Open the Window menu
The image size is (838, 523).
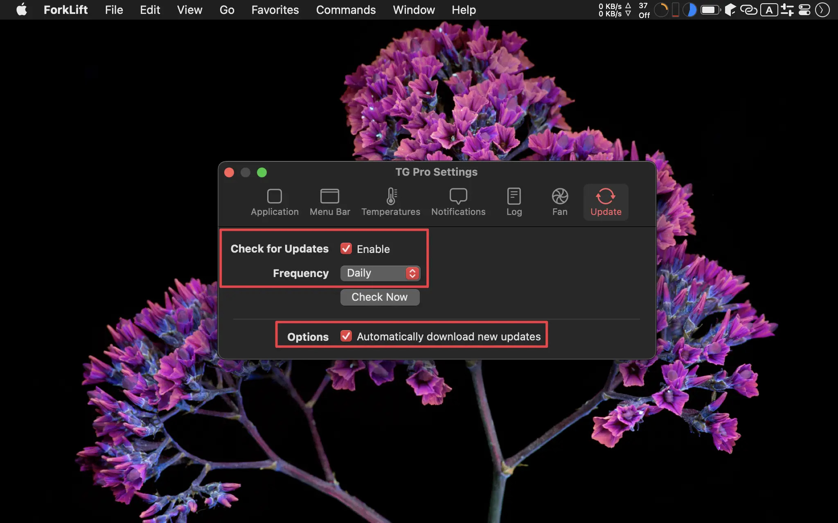(414, 10)
